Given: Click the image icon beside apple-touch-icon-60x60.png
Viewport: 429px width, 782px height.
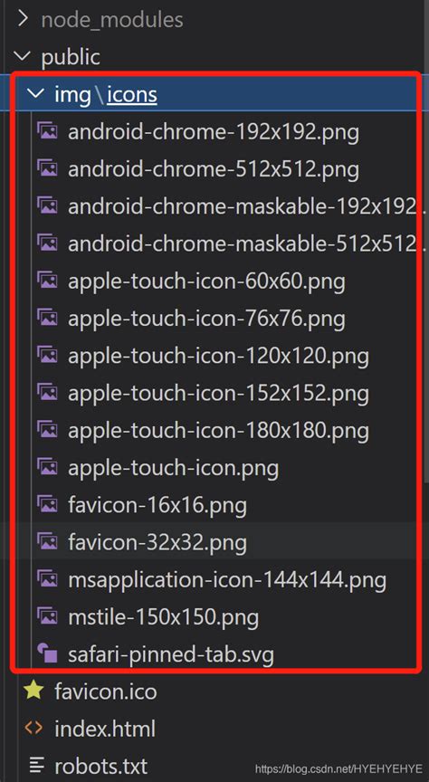Looking at the screenshot, I should tap(47, 281).
